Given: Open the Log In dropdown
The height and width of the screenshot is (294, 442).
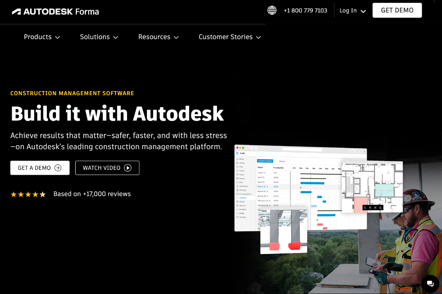Looking at the screenshot, I should (352, 11).
